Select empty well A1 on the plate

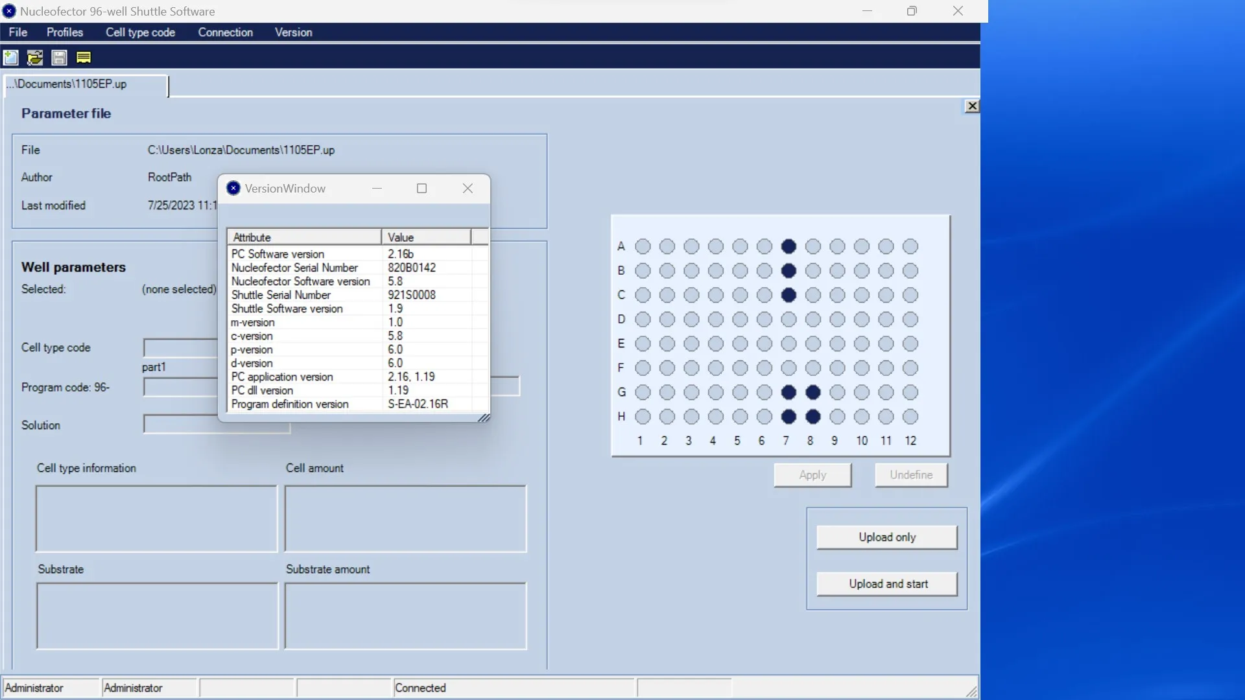coord(643,246)
